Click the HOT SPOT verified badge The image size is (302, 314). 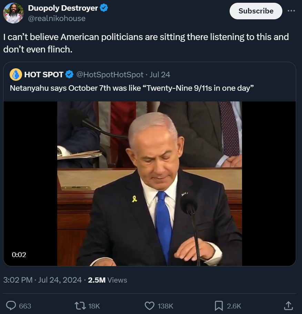[x=69, y=75]
